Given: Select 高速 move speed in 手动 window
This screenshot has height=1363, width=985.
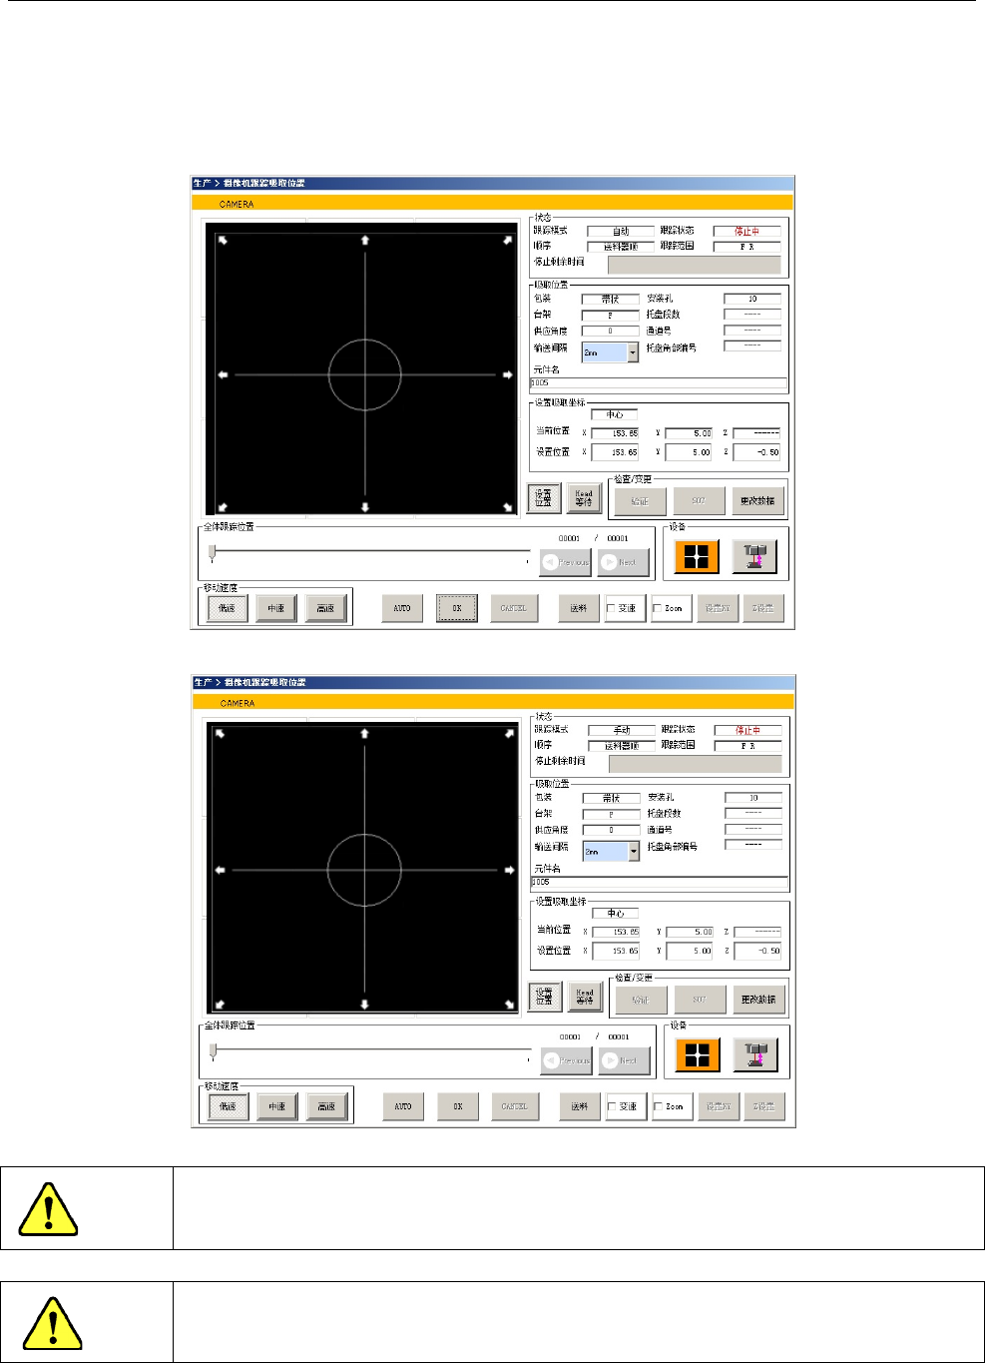Looking at the screenshot, I should click(327, 1106).
